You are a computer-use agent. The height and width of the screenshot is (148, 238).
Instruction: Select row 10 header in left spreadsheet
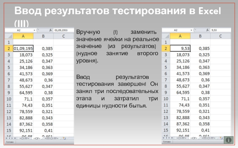pyautogui.click(x=9, y=99)
